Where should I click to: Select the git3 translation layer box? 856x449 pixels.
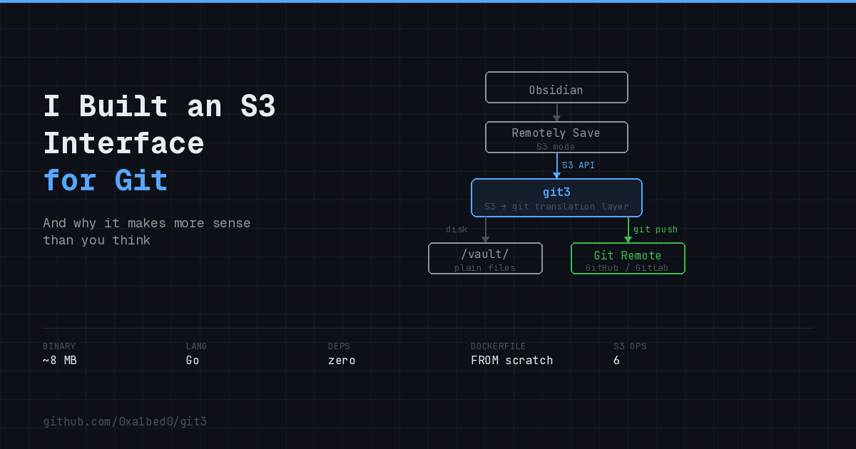coord(556,197)
